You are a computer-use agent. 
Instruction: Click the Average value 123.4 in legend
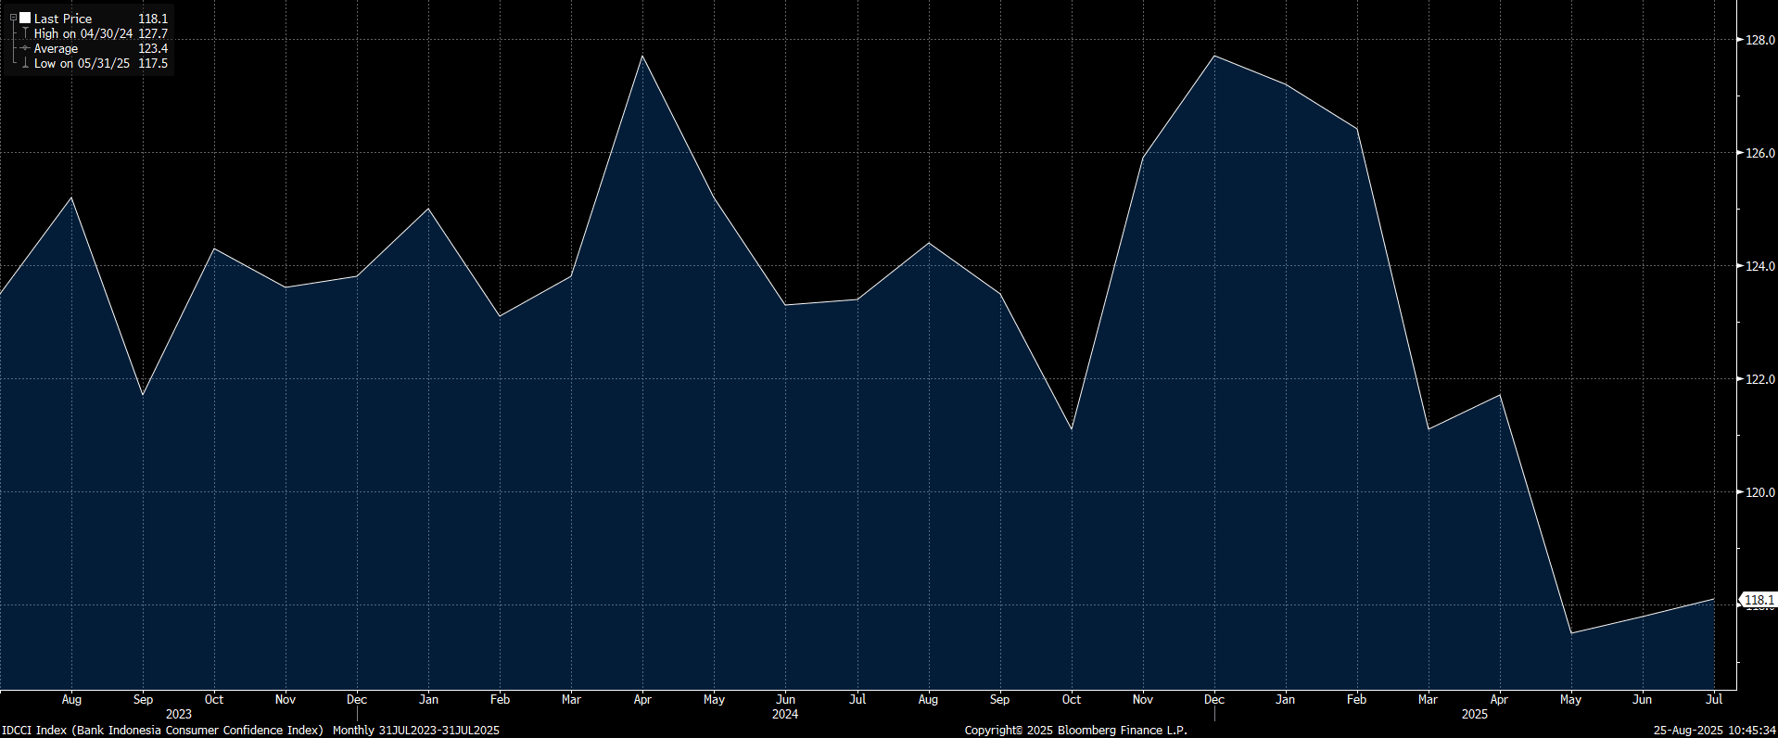click(x=153, y=48)
